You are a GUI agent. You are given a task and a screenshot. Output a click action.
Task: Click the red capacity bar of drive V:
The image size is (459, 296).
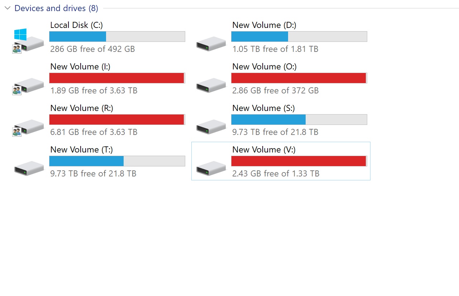click(x=299, y=161)
